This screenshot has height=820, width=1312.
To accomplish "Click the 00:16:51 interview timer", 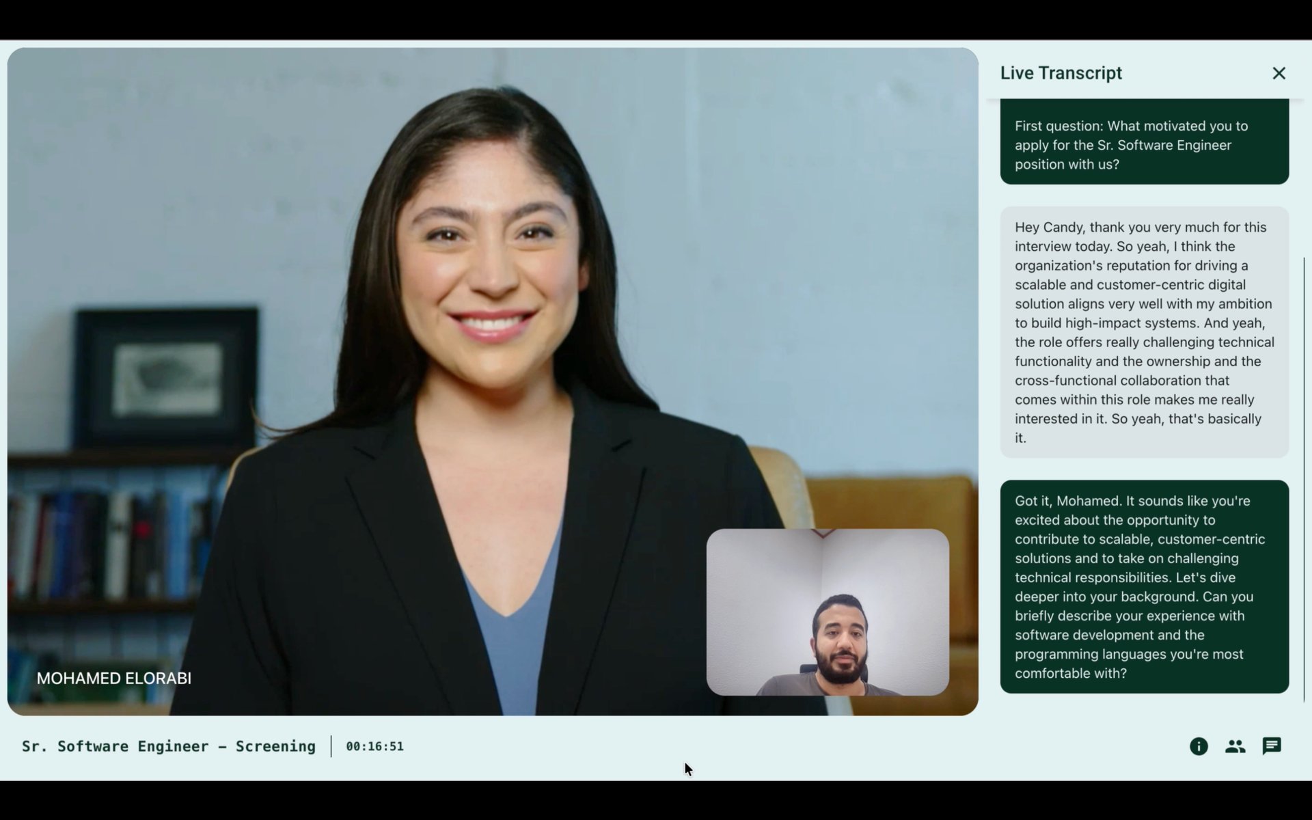I will (374, 746).
